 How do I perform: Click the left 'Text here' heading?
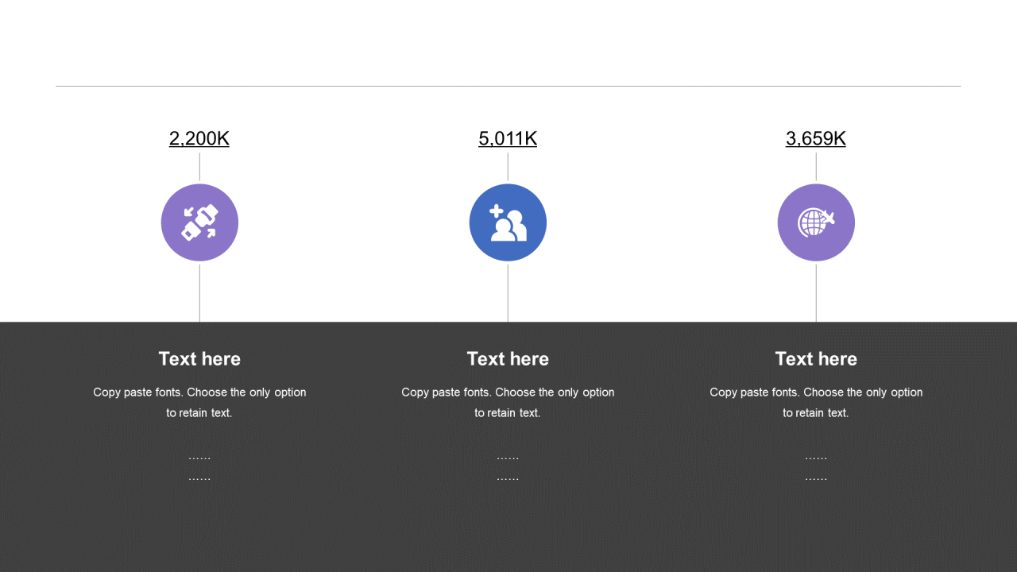[199, 359]
